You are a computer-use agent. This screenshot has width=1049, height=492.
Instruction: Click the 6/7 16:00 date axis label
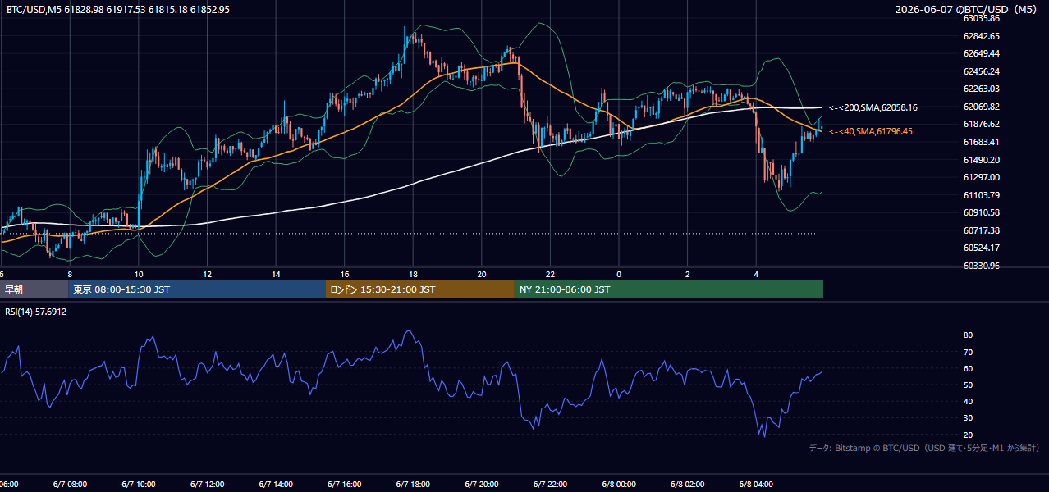tap(345, 485)
